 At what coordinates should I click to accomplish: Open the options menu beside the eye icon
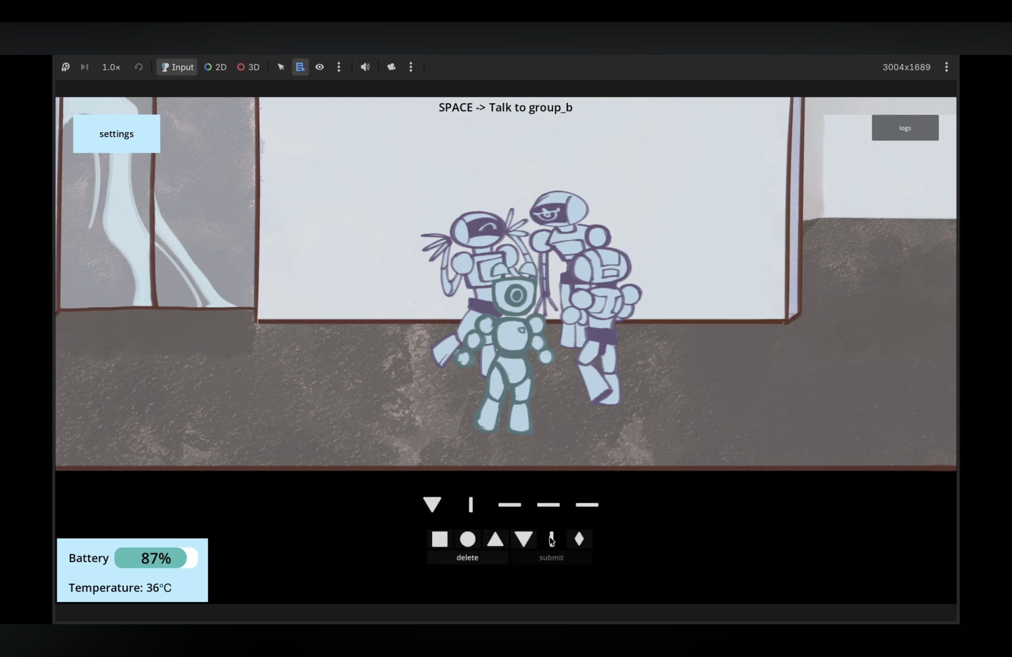coord(339,67)
